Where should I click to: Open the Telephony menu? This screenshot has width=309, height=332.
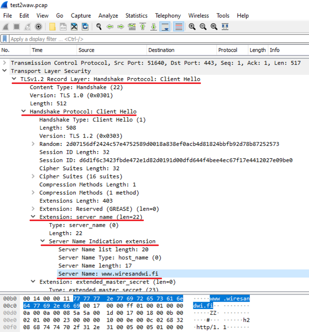click(168, 15)
